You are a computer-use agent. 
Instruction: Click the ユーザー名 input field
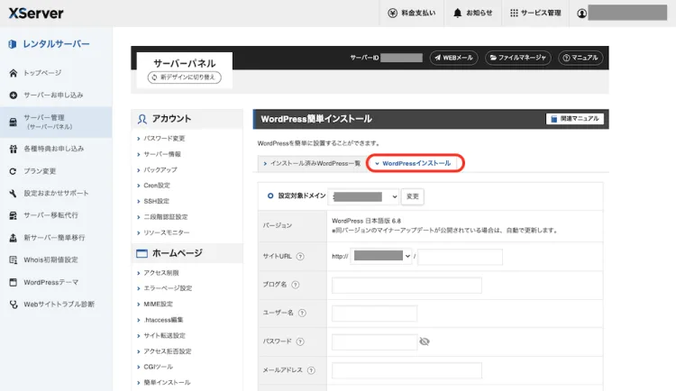point(374,314)
